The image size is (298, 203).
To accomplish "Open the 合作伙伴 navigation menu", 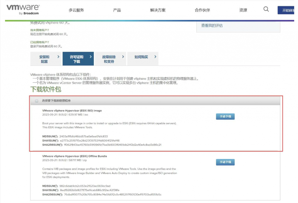I will (x=202, y=10).
